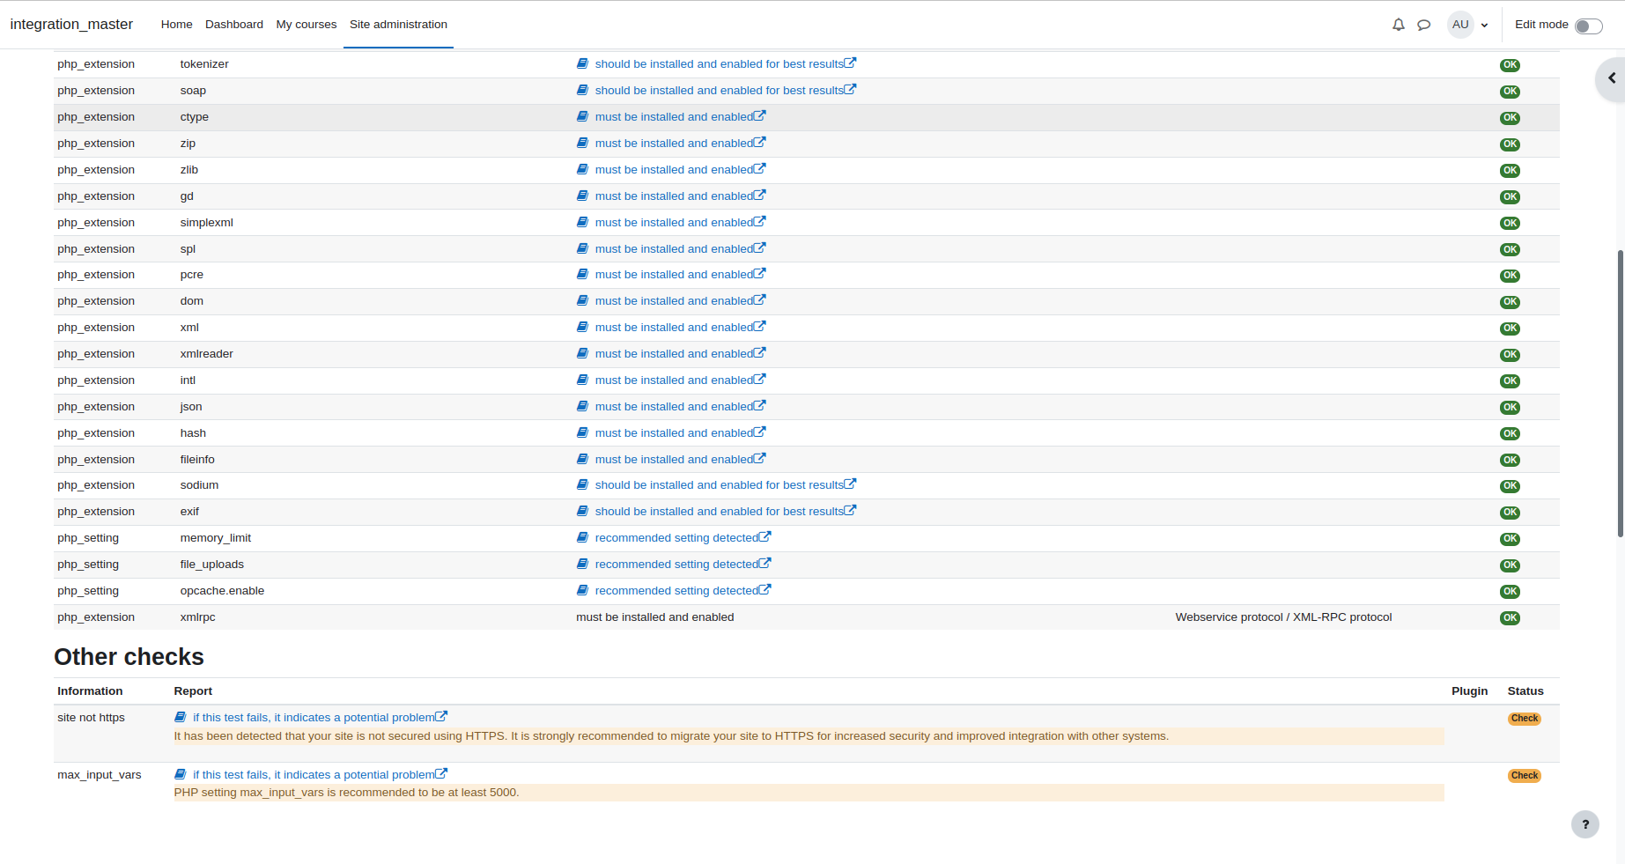Click the 'Other checks' heading

pos(129,657)
